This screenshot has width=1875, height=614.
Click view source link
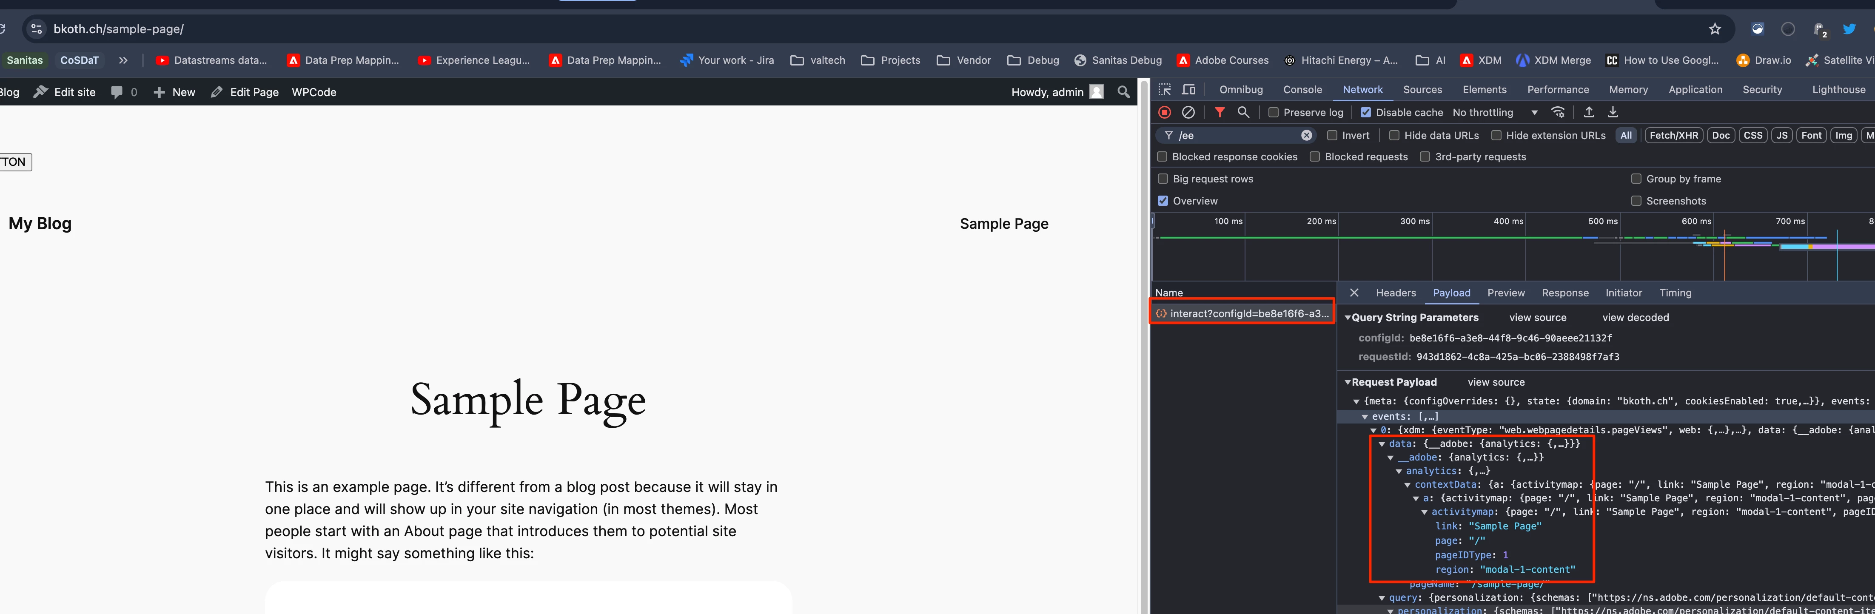point(1537,318)
